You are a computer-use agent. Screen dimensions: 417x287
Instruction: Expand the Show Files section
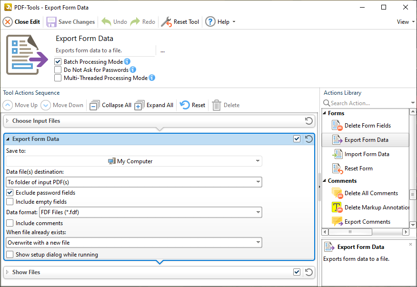8,272
